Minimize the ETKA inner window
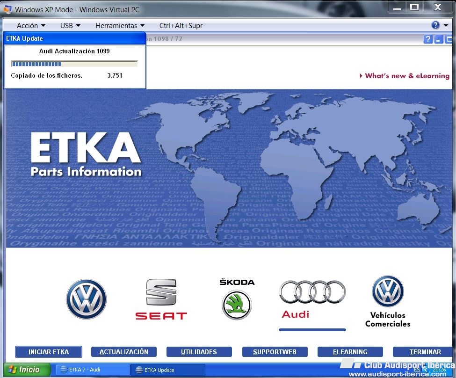Screen dimensions: 456x378 click(x=439, y=39)
